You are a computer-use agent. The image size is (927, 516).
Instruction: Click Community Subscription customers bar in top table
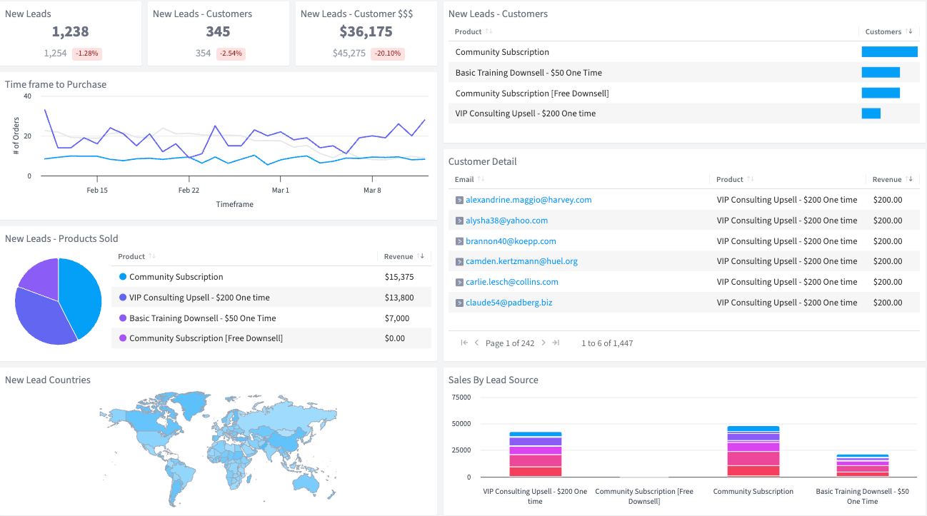[x=889, y=52]
